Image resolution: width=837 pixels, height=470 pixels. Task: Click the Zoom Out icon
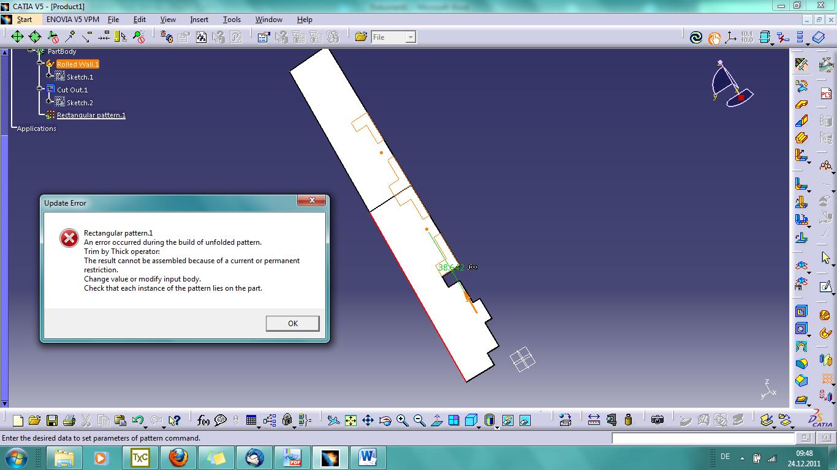(x=419, y=420)
